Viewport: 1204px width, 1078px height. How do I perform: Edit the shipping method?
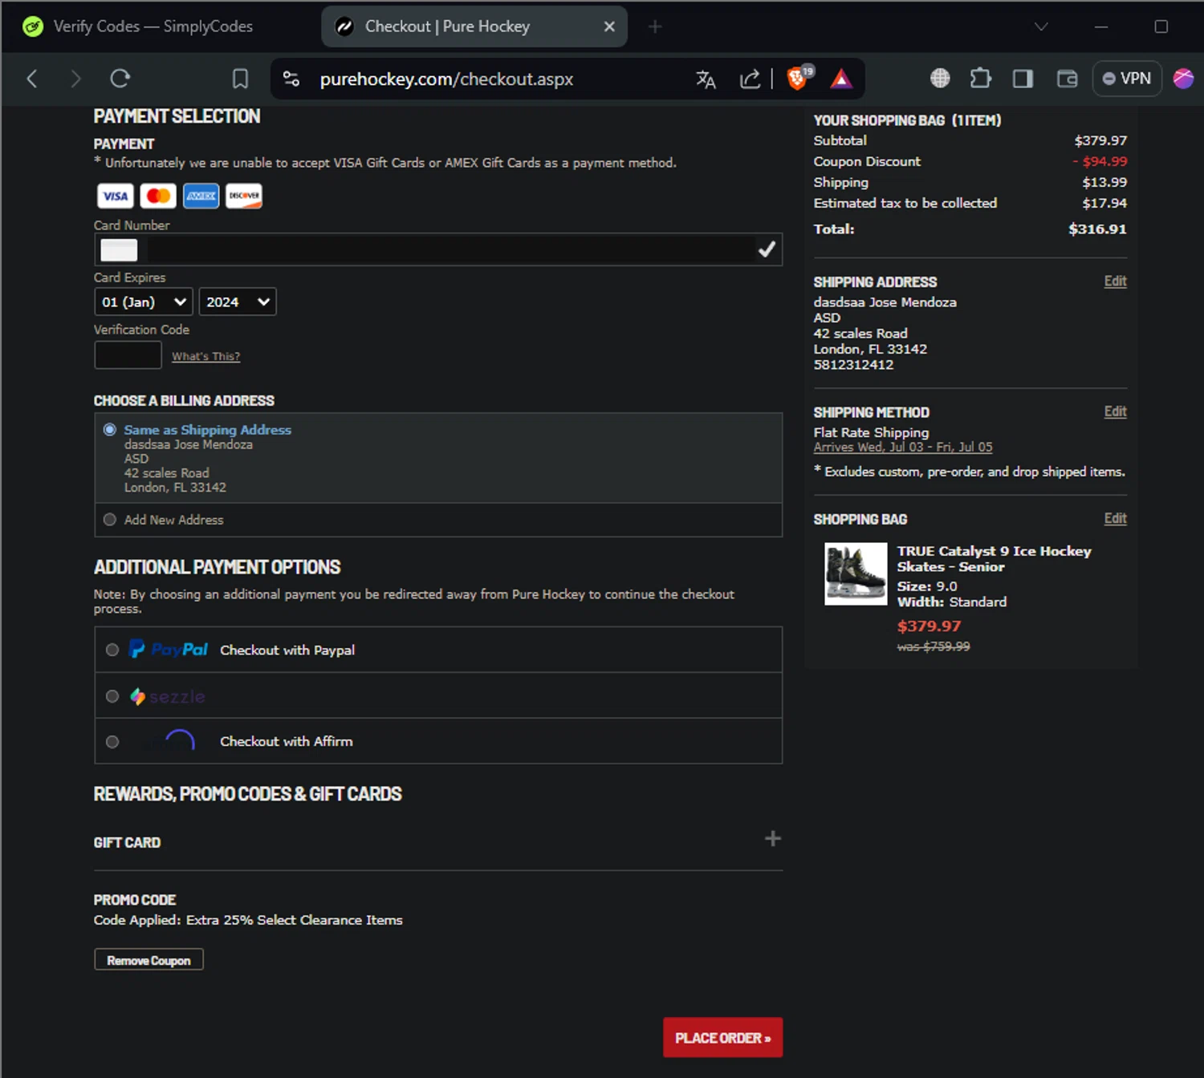point(1115,411)
